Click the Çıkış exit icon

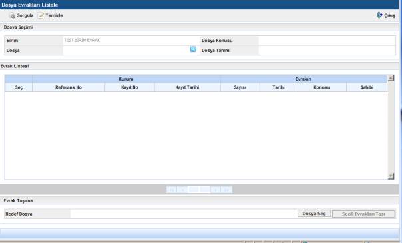click(379, 15)
